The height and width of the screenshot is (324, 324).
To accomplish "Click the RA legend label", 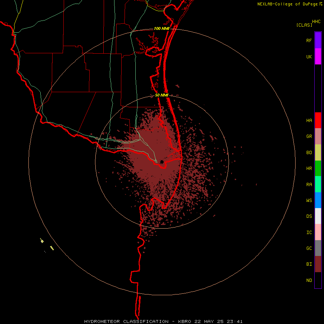I will 309,185.
